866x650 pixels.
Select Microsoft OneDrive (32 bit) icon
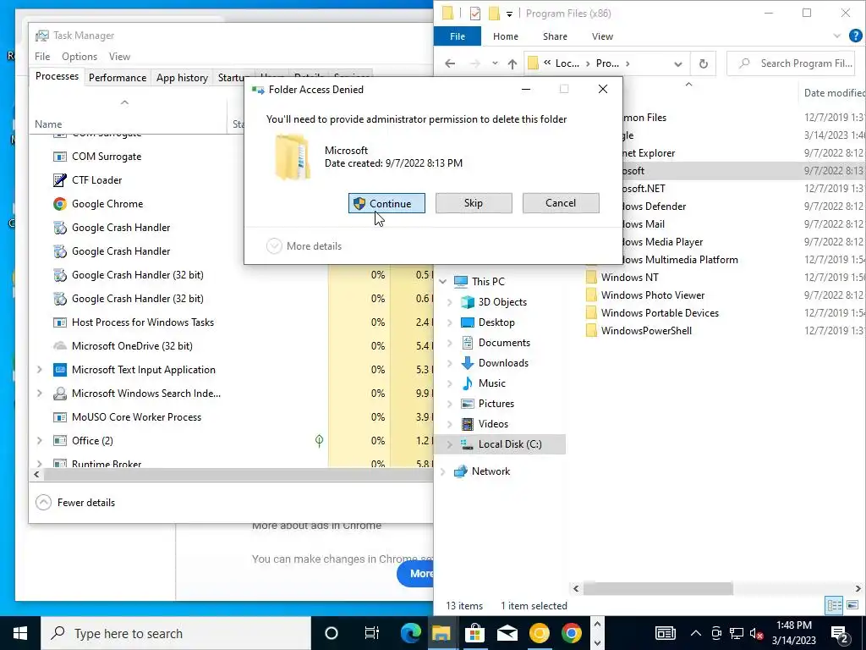[60, 346]
